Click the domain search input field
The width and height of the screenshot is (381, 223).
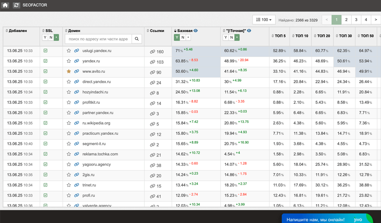tap(98, 39)
